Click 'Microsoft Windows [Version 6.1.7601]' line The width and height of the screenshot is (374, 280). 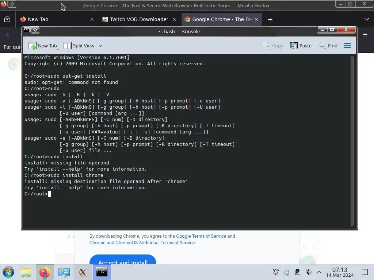[77, 57]
